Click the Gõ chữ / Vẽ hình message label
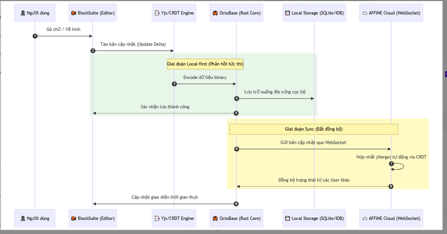 click(63, 29)
